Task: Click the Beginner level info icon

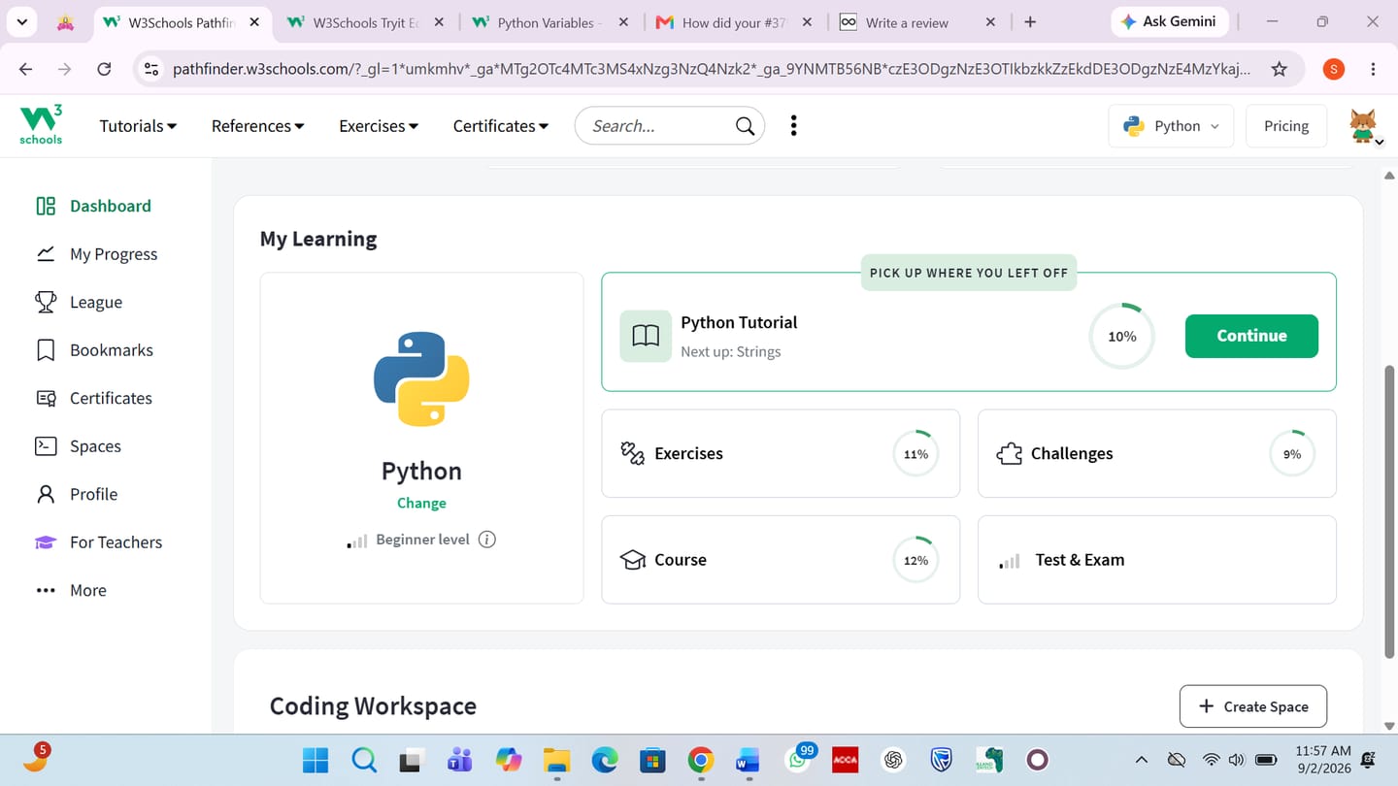Action: coord(487,540)
